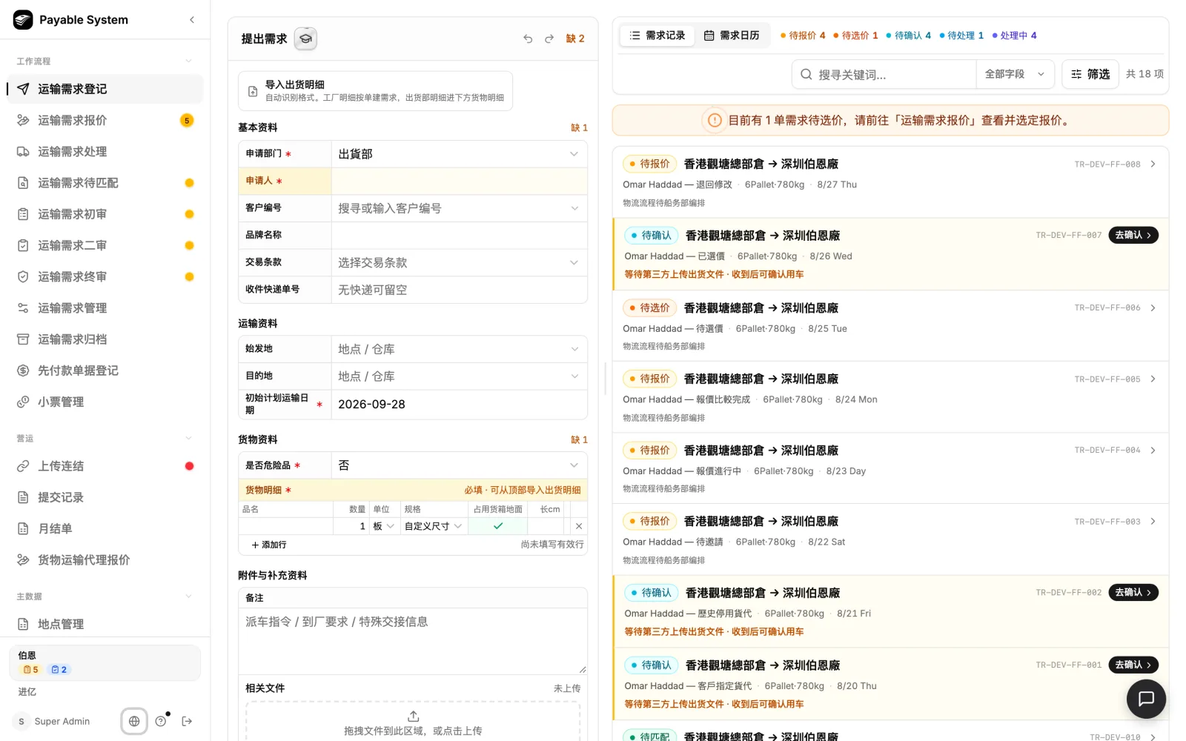Filter by 待报价 4 status
Viewport: 1186px width, 741px height.
click(x=803, y=36)
